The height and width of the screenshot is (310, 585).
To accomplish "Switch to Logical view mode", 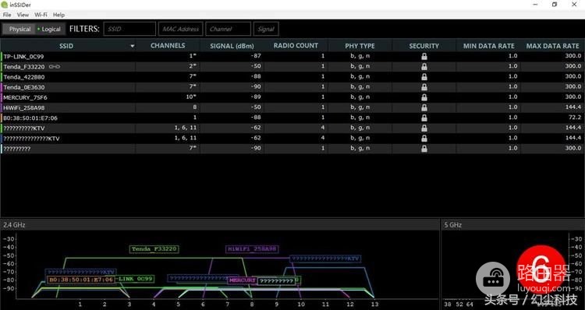I will tap(51, 29).
